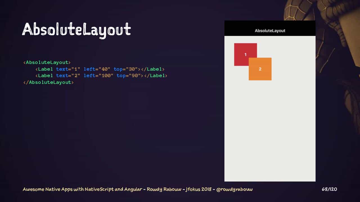This screenshot has width=360, height=202.
Task: Click the </Label> closing tag on the first Label line
Action: [153, 69]
